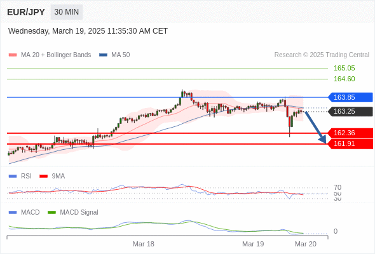Click the Mar 18 date axis label
Image resolution: width=375 pixels, height=254 pixels.
point(144,244)
